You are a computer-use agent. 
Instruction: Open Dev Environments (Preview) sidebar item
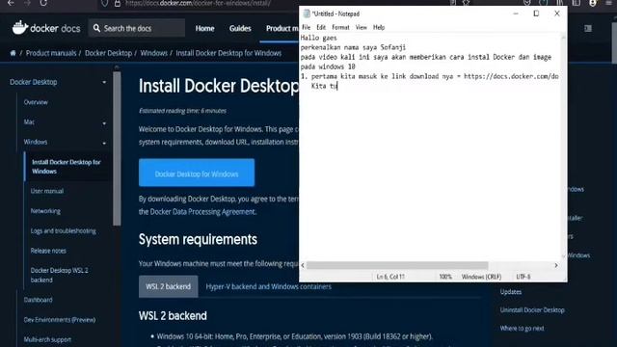(60, 319)
